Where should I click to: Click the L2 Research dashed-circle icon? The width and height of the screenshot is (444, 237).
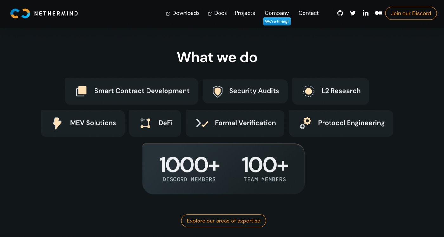click(308, 91)
